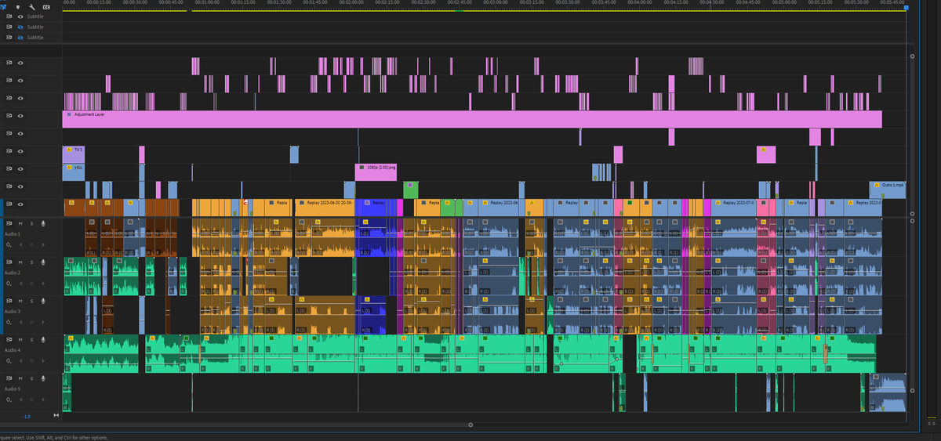Viewport: 941px width, 441px height.
Task: Hide the first Subtitle track with eye icon
Action: 20,16
